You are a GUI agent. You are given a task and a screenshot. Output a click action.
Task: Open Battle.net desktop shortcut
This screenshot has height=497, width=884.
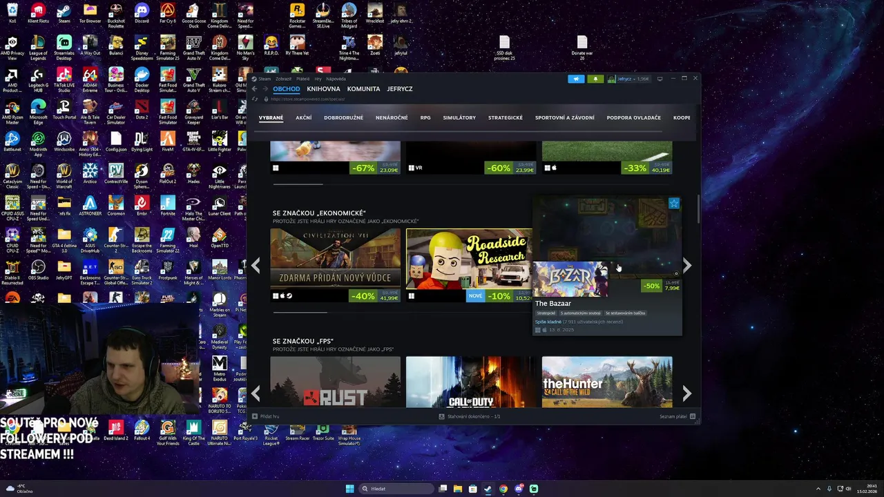[12, 142]
